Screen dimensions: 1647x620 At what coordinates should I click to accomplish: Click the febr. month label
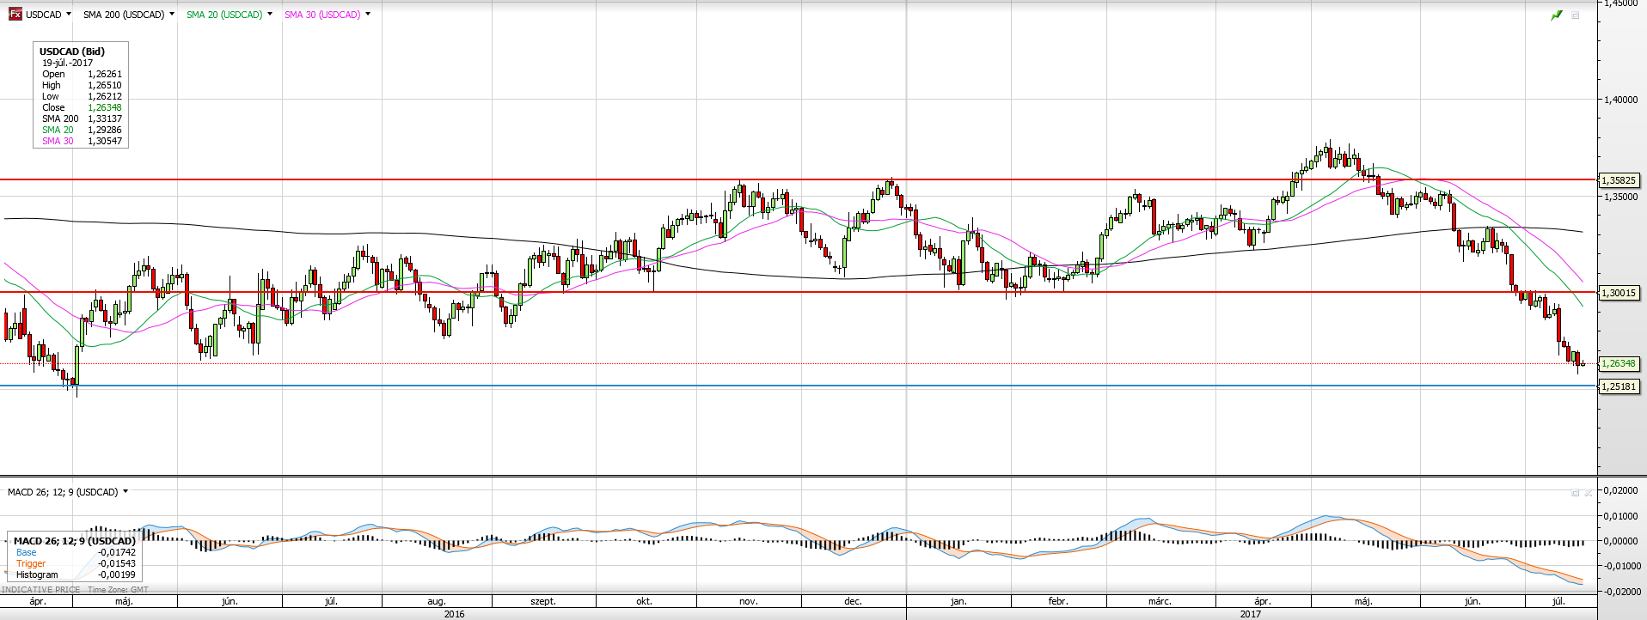[x=1058, y=601]
